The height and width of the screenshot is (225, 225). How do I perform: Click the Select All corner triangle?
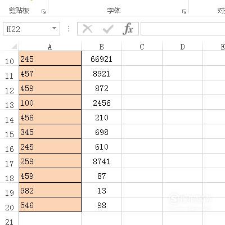click(x=15, y=46)
